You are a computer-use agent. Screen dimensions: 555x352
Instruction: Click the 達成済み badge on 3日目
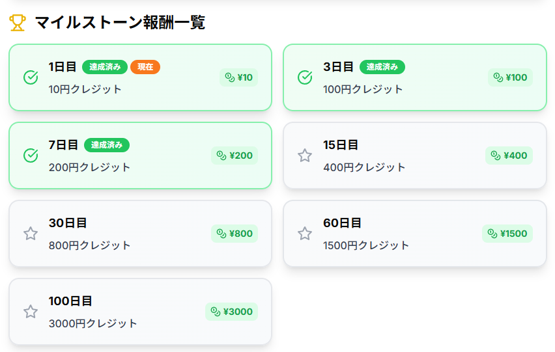(x=382, y=66)
